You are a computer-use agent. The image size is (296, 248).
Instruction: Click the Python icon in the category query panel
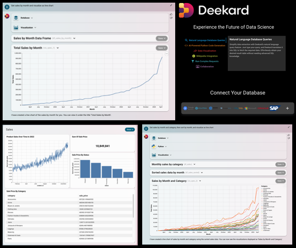click(154, 147)
